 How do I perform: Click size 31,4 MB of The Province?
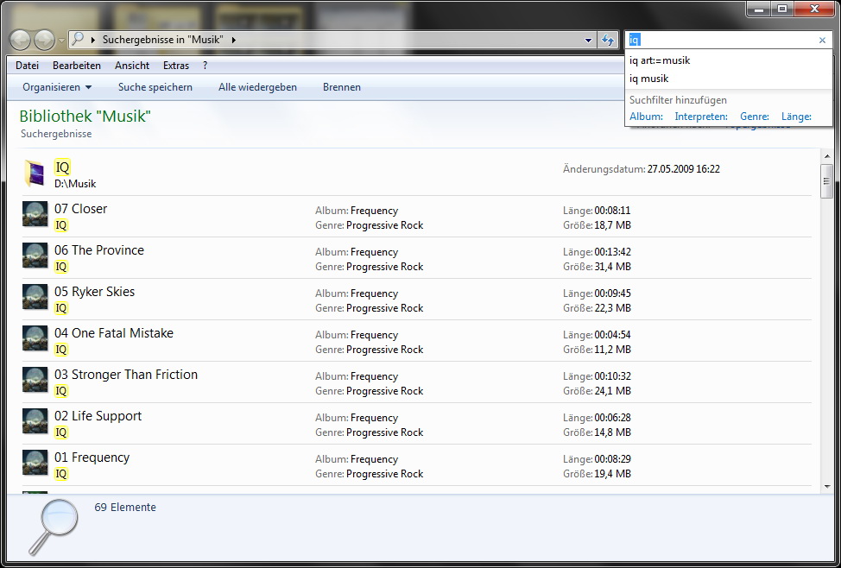(x=612, y=267)
